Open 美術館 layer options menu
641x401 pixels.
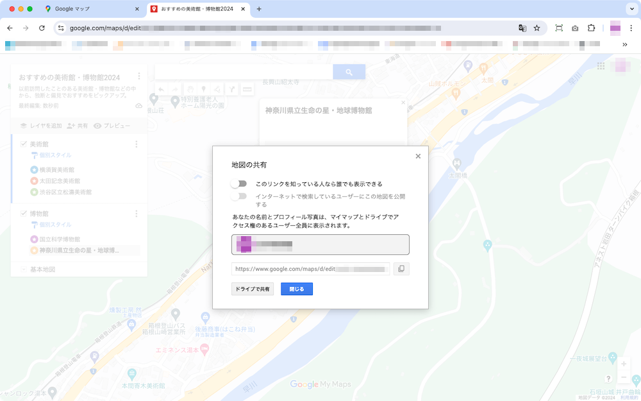(137, 144)
